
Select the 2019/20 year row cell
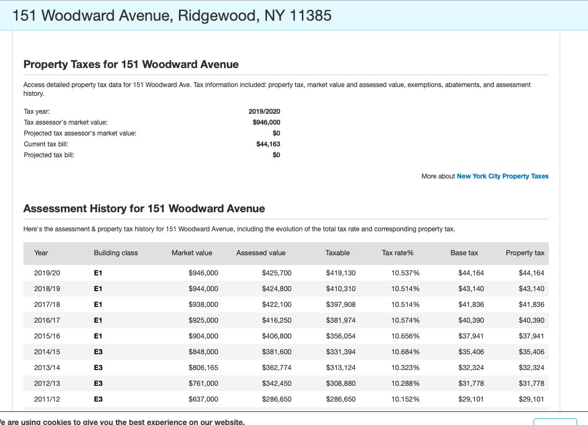pyautogui.click(x=47, y=273)
